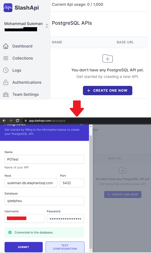Click the empty-state add folder icon
Viewport: 151px width, 253px height.
[108, 58]
